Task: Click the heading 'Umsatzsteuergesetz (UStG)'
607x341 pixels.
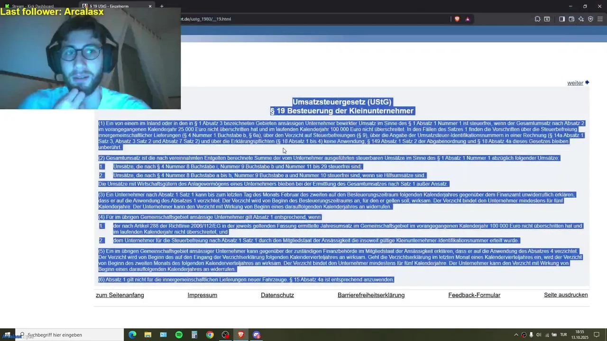Action: (x=342, y=102)
